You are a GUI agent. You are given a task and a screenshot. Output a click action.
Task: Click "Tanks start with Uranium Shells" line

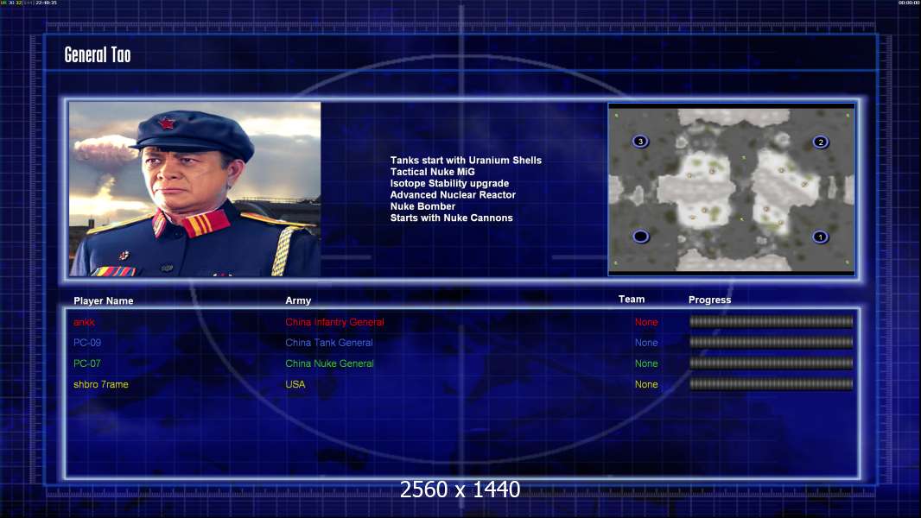point(466,161)
